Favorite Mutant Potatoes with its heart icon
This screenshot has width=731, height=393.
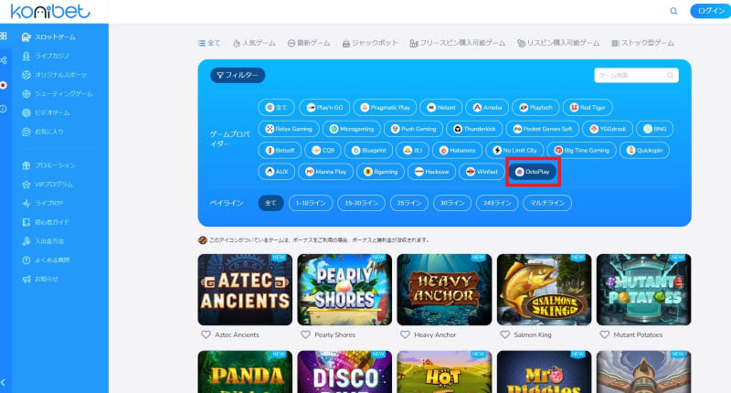pos(605,335)
